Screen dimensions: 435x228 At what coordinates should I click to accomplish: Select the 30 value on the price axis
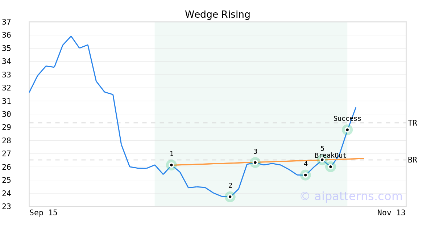point(6,114)
